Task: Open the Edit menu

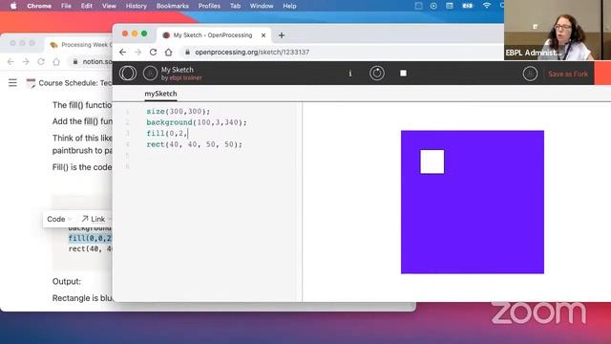Action: [x=86, y=6]
